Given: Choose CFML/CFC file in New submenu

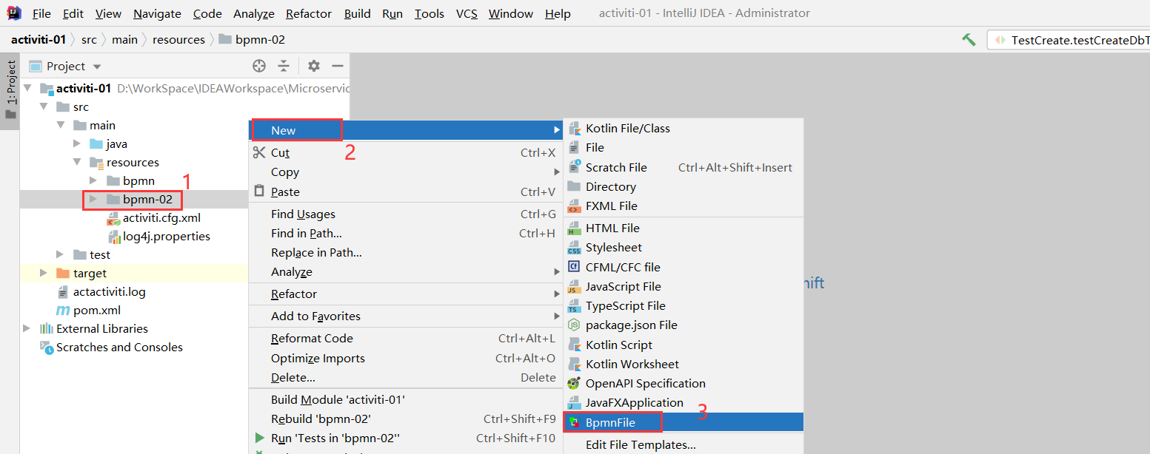Looking at the screenshot, I should [683, 267].
